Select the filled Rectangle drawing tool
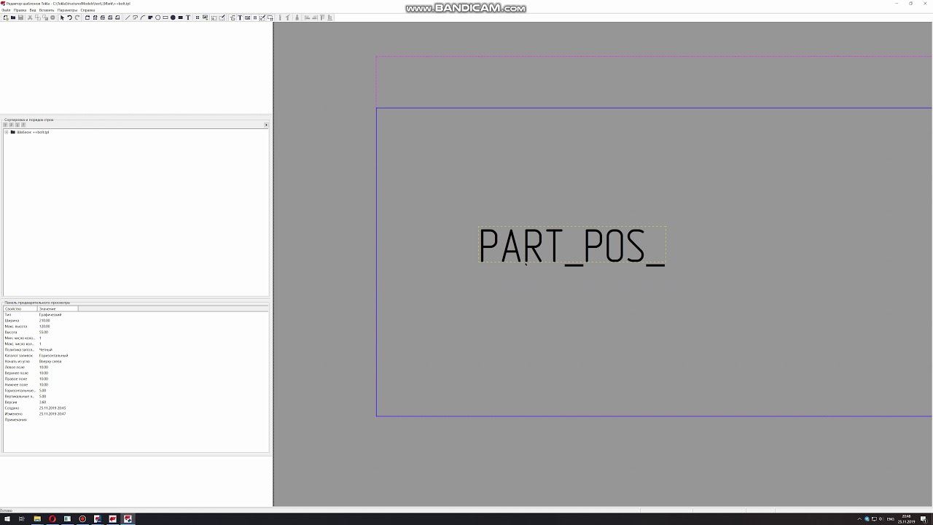The height and width of the screenshot is (525, 933). coord(181,17)
